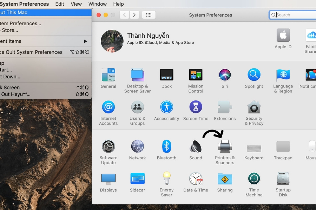Expand the Recent Items submenu
The height and width of the screenshot is (210, 316).
coord(42,41)
